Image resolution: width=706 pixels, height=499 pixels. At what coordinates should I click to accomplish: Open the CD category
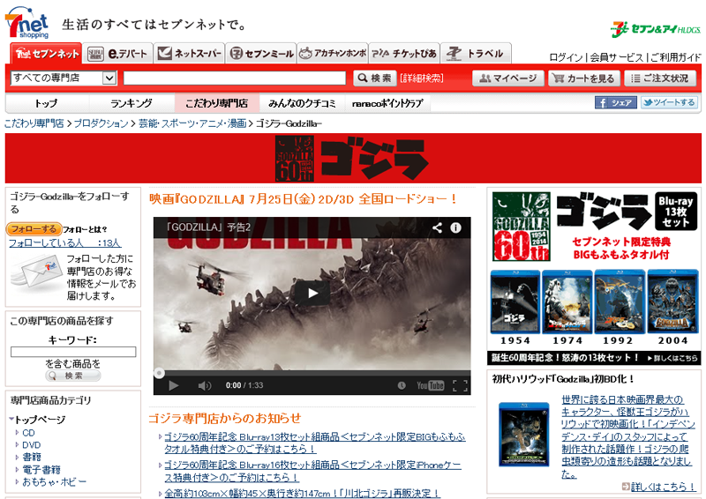(x=28, y=433)
